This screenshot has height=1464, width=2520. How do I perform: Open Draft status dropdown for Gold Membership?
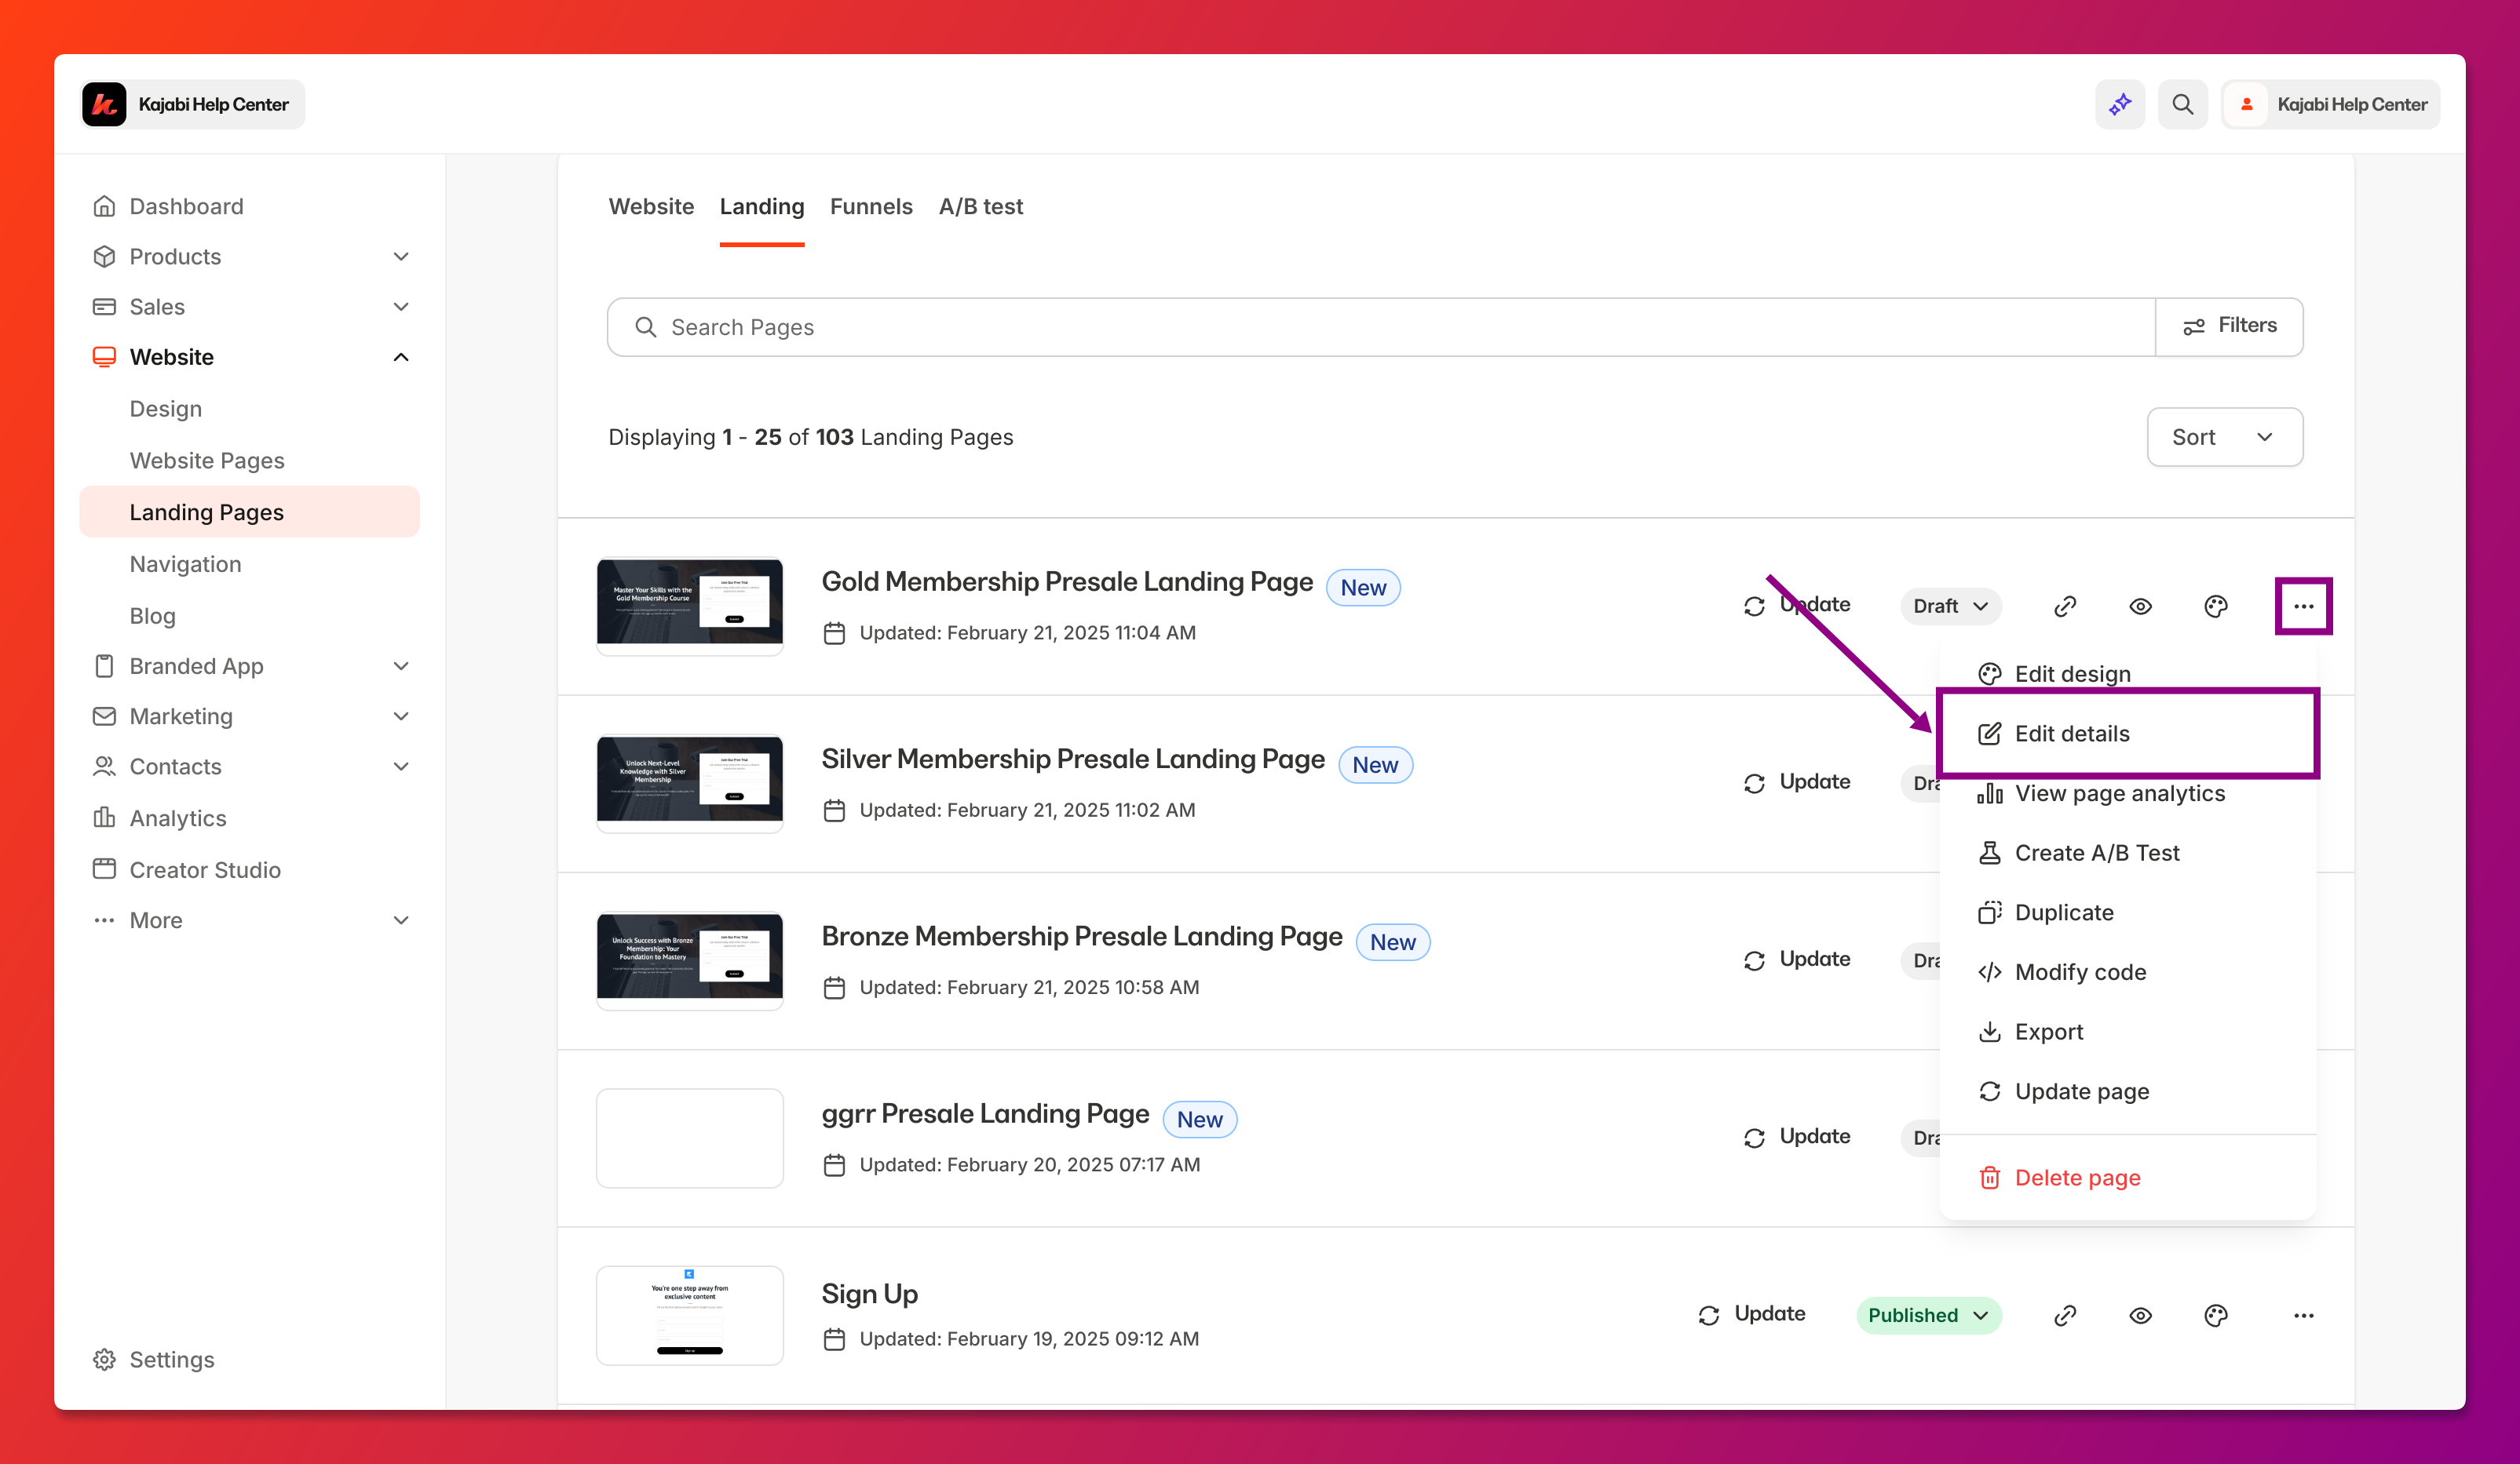pos(1950,606)
